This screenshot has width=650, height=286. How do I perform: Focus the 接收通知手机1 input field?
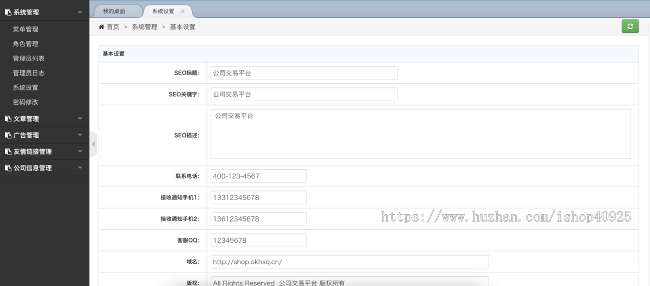click(x=258, y=197)
